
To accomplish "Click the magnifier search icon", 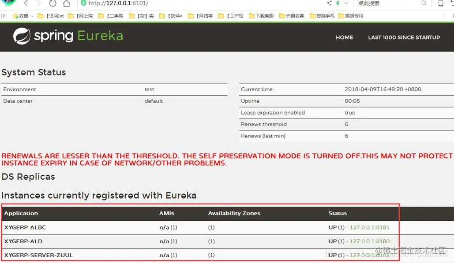I will click(424, 3).
